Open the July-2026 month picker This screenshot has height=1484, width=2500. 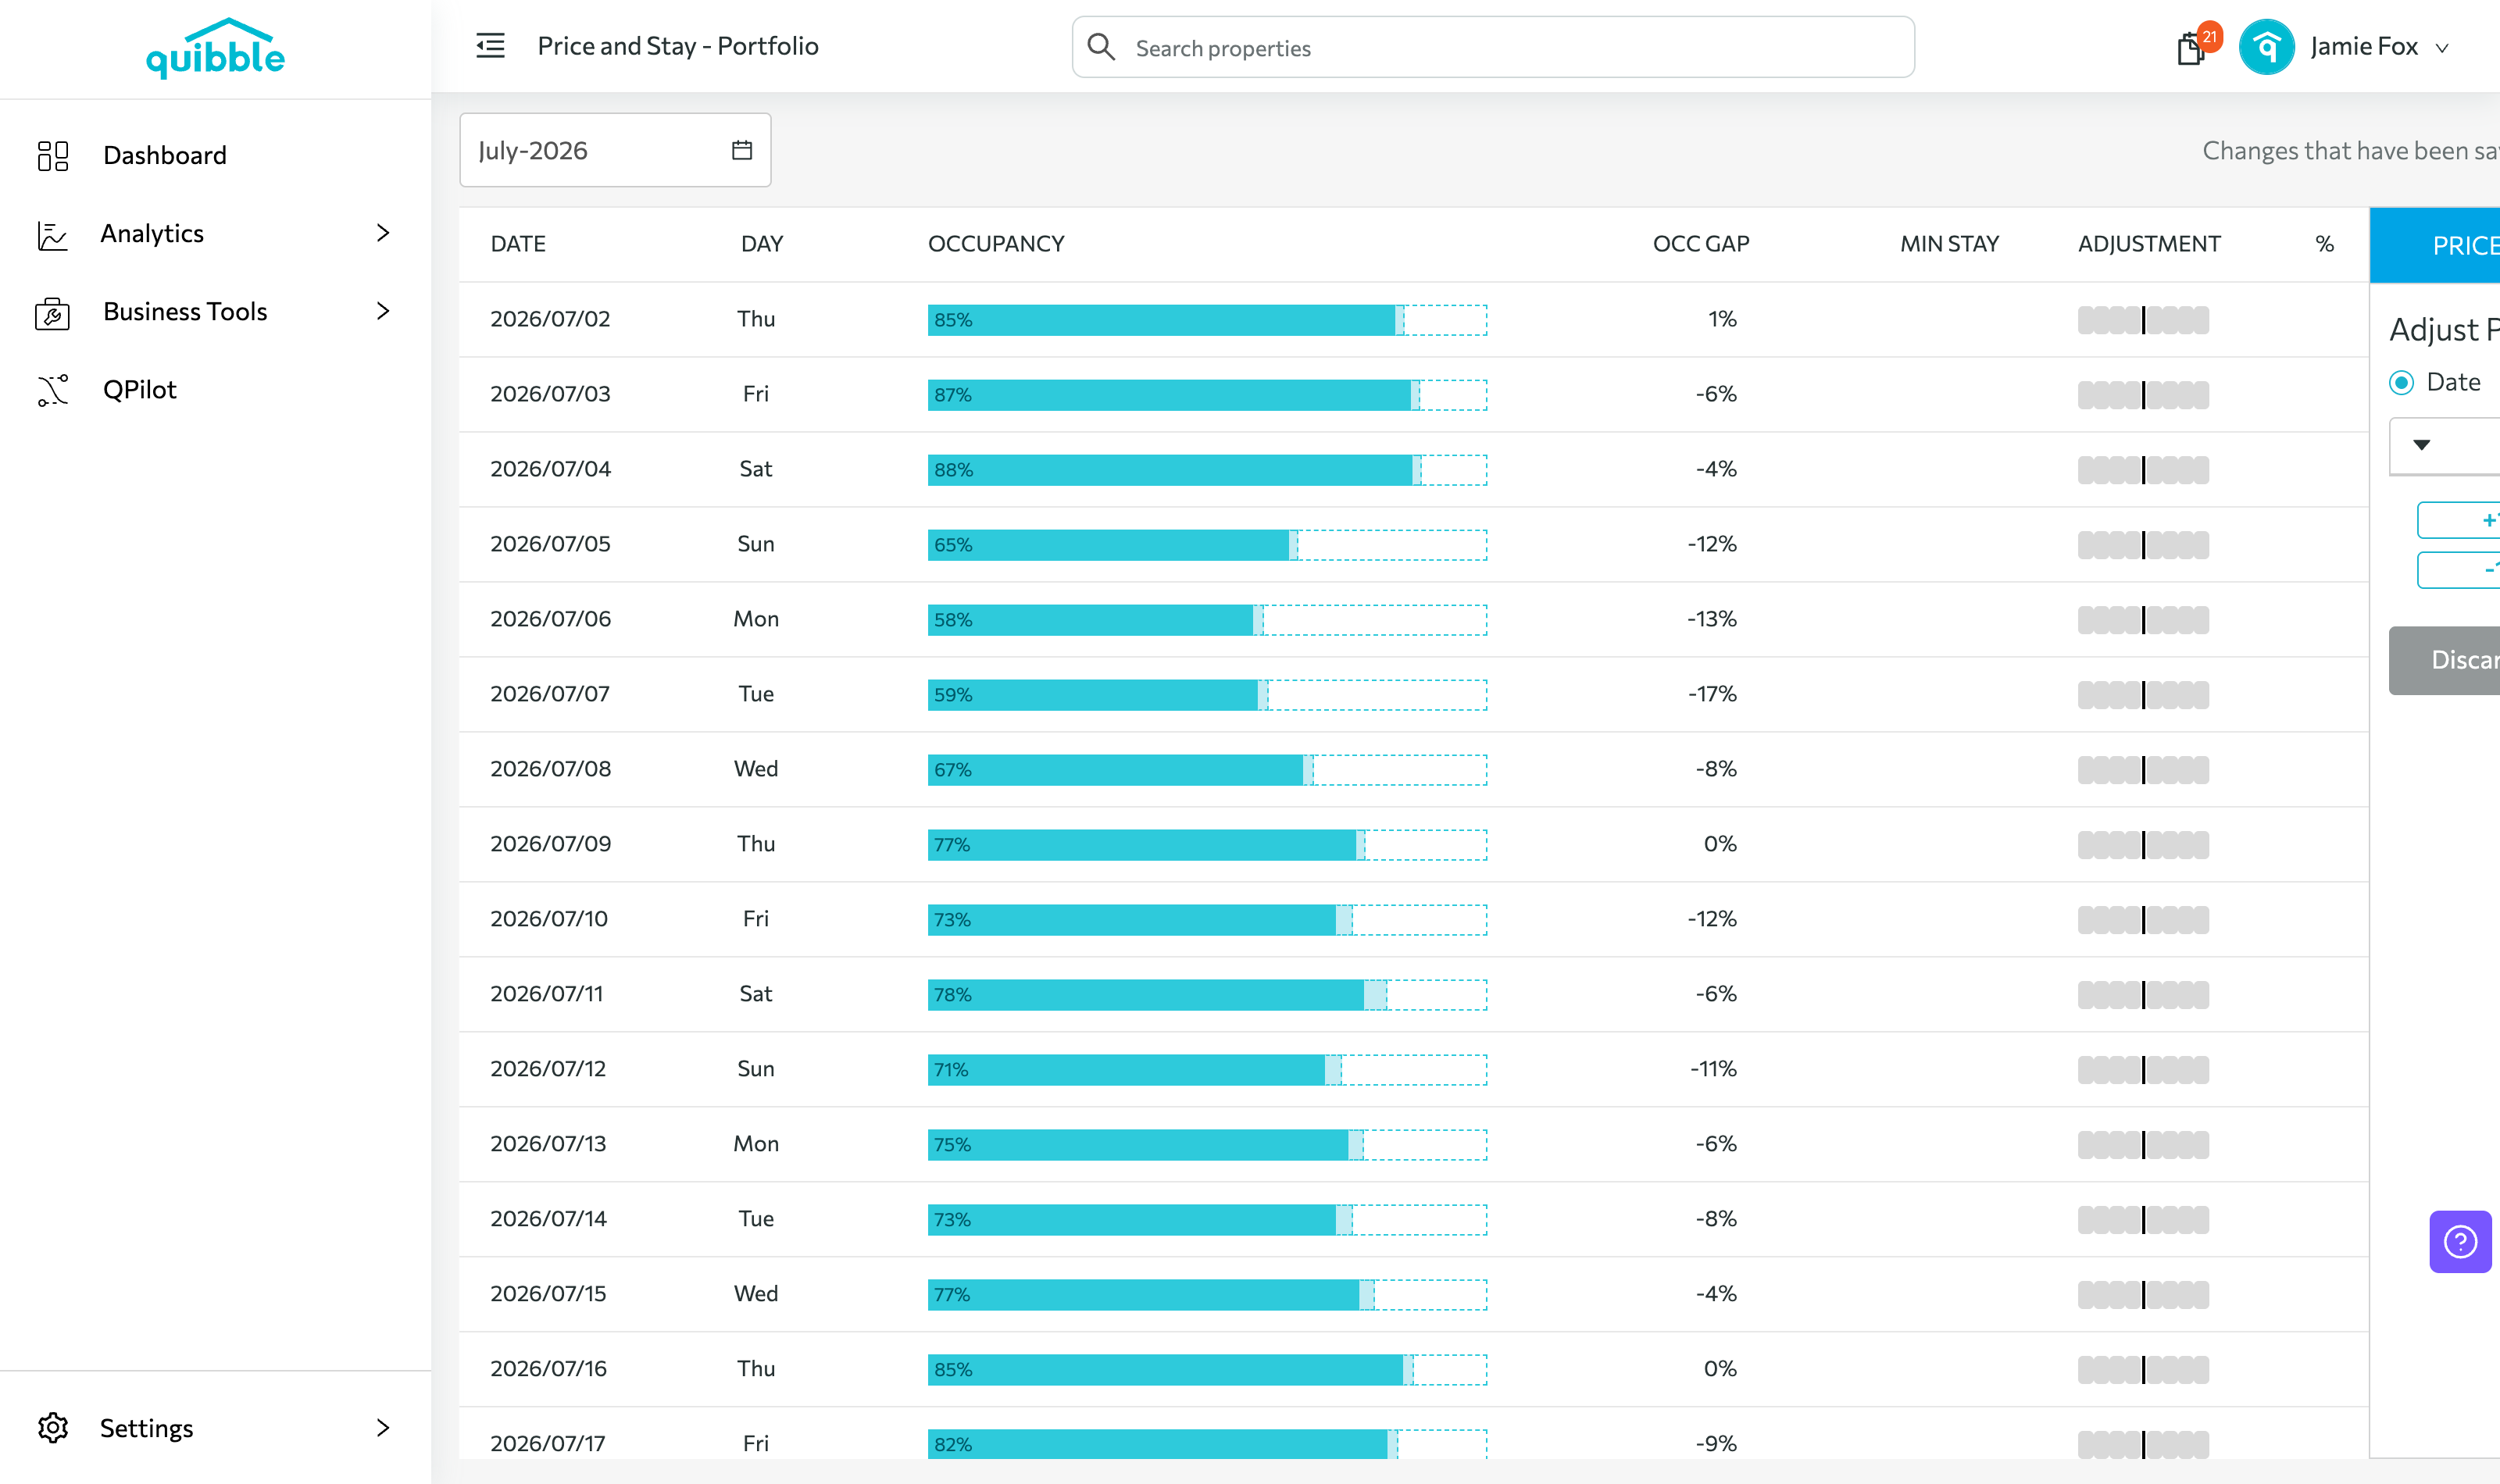615,150
